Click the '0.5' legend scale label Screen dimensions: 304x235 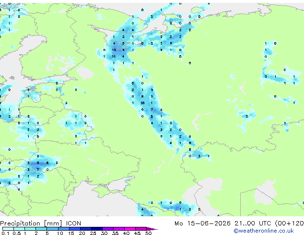pyautogui.click(x=17, y=233)
